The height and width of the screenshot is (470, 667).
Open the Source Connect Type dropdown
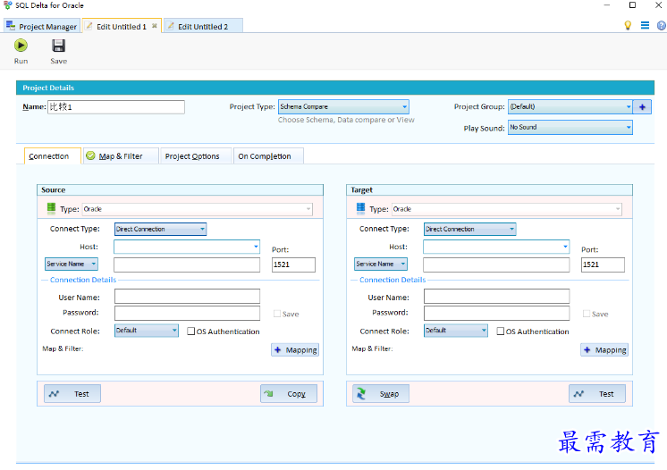click(x=160, y=229)
